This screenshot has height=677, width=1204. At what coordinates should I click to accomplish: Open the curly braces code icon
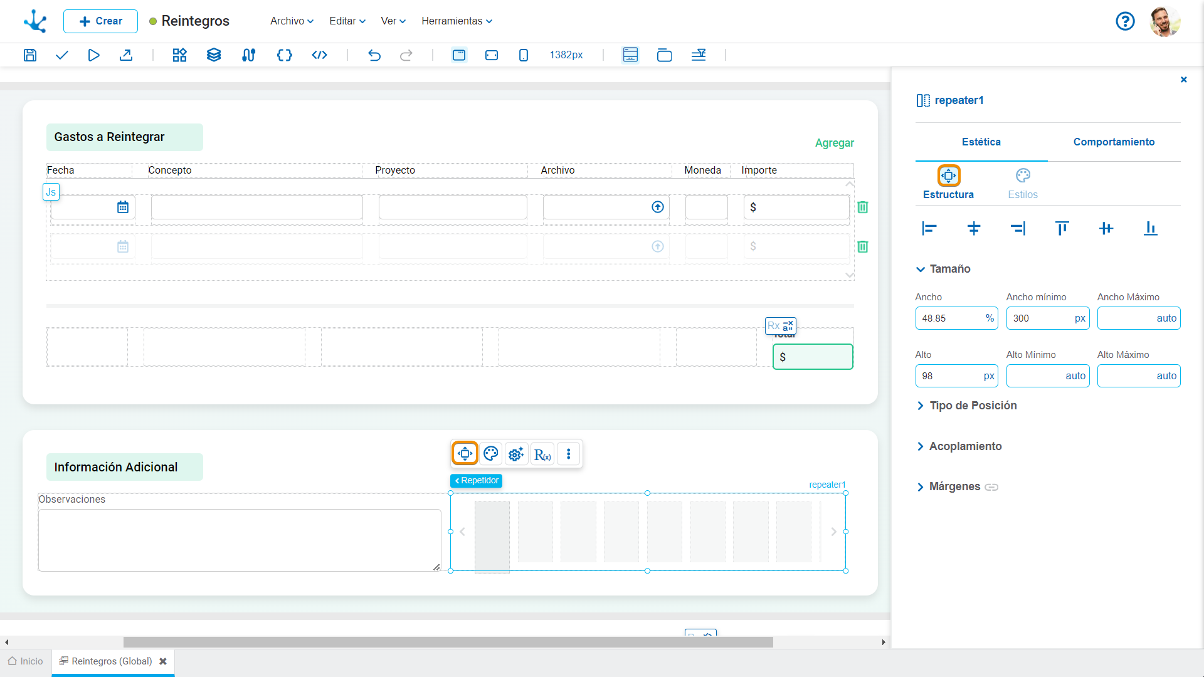[x=285, y=55]
